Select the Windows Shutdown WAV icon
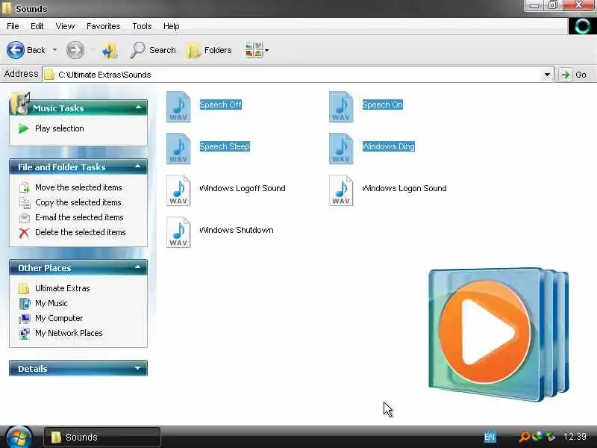 [178, 232]
